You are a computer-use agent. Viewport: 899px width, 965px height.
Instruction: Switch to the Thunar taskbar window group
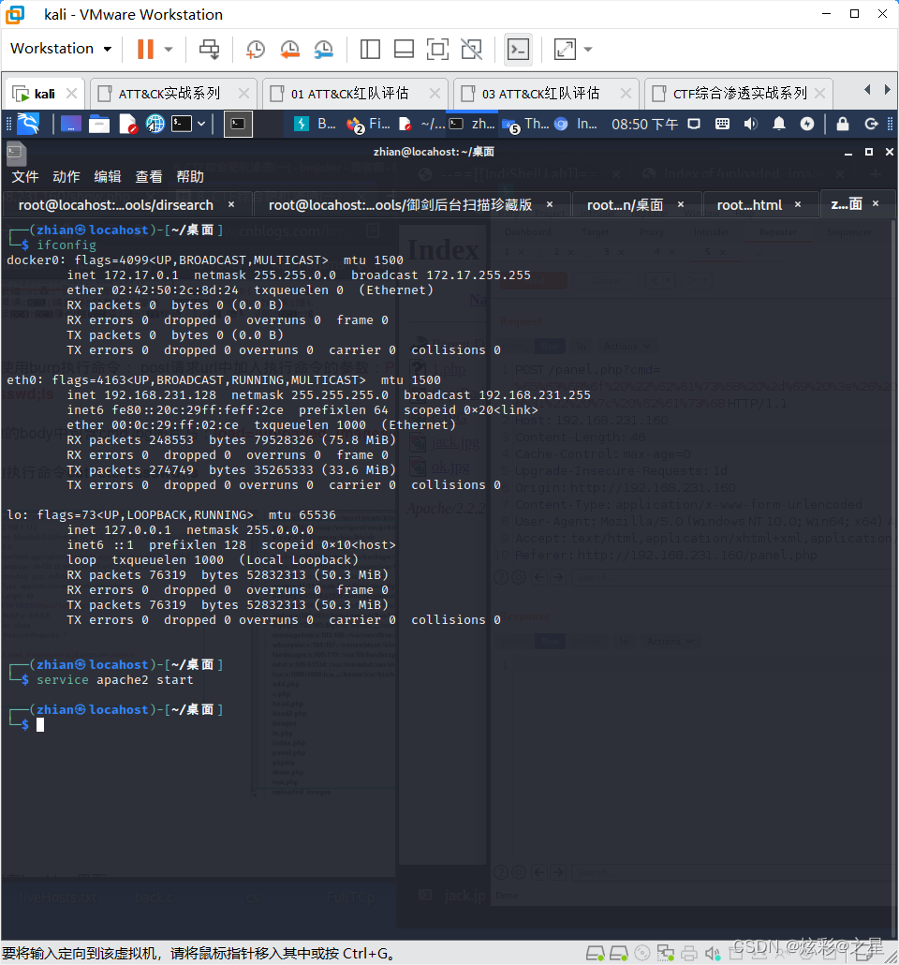524,125
